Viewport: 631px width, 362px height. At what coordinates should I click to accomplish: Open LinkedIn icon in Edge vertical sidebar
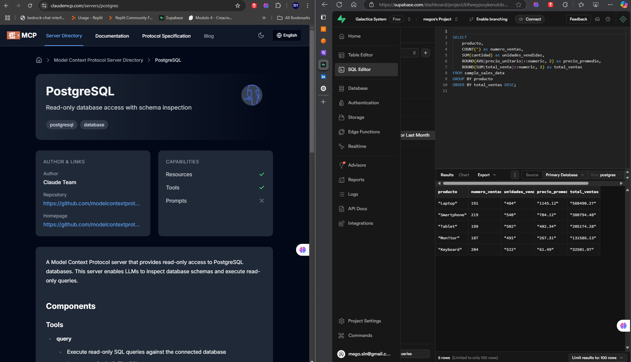[323, 77]
